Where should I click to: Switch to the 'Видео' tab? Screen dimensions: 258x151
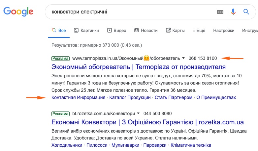[x=117, y=30]
